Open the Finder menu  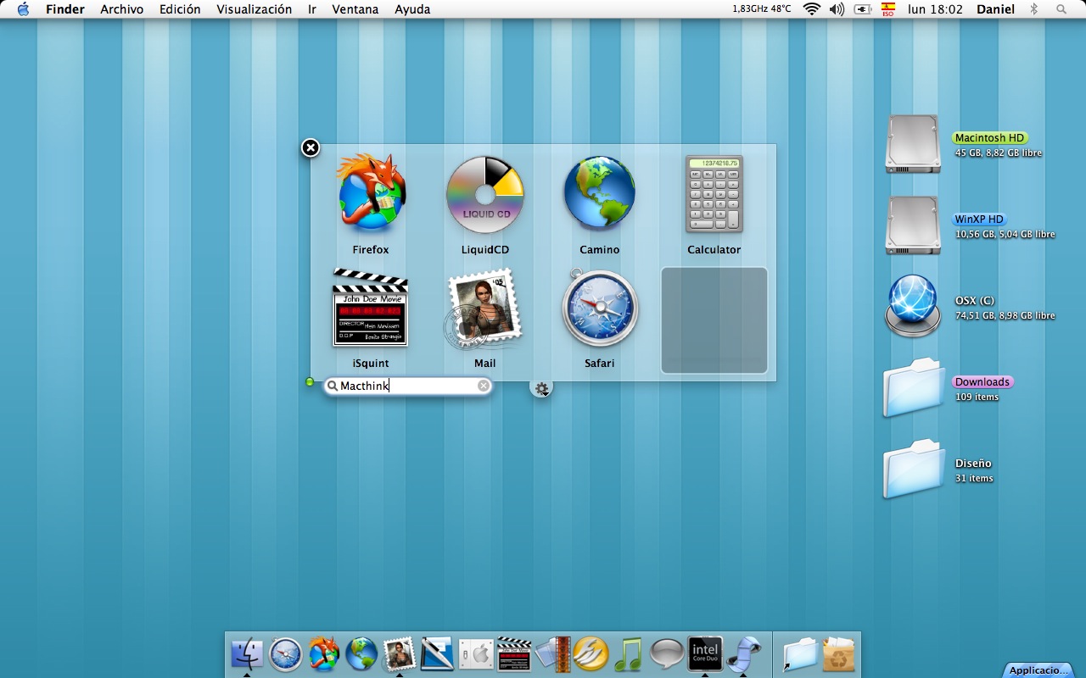coord(65,9)
